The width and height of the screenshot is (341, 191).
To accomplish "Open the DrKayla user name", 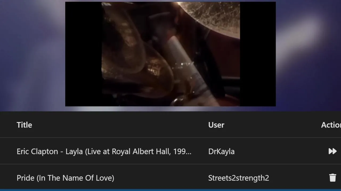I will (x=221, y=151).
